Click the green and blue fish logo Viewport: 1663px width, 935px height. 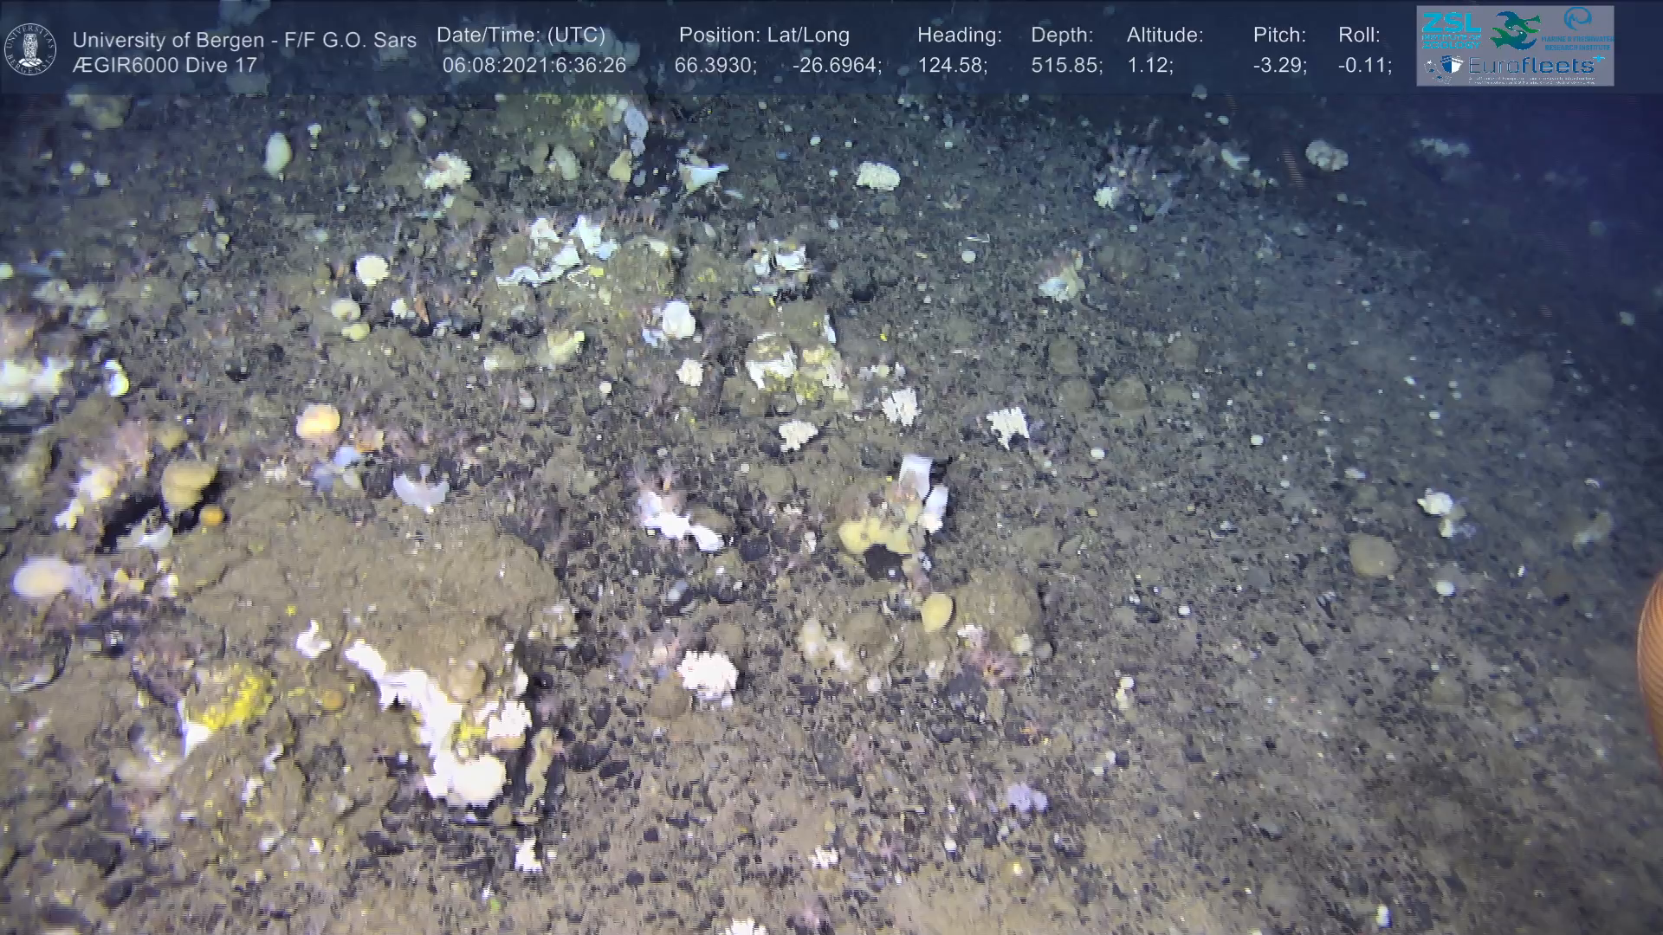pyautogui.click(x=1515, y=29)
